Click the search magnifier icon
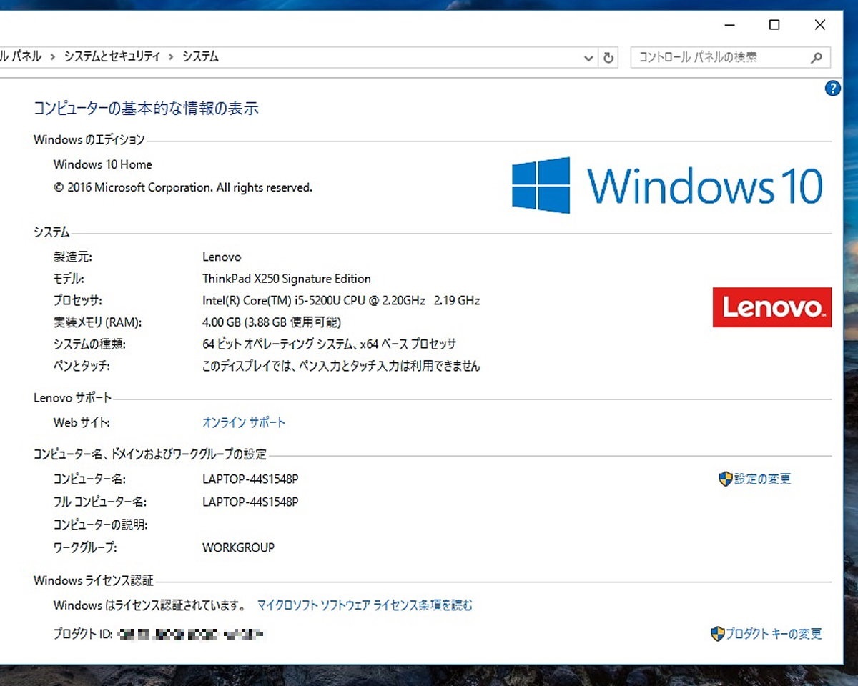Image resolution: width=858 pixels, height=686 pixels. [817, 58]
